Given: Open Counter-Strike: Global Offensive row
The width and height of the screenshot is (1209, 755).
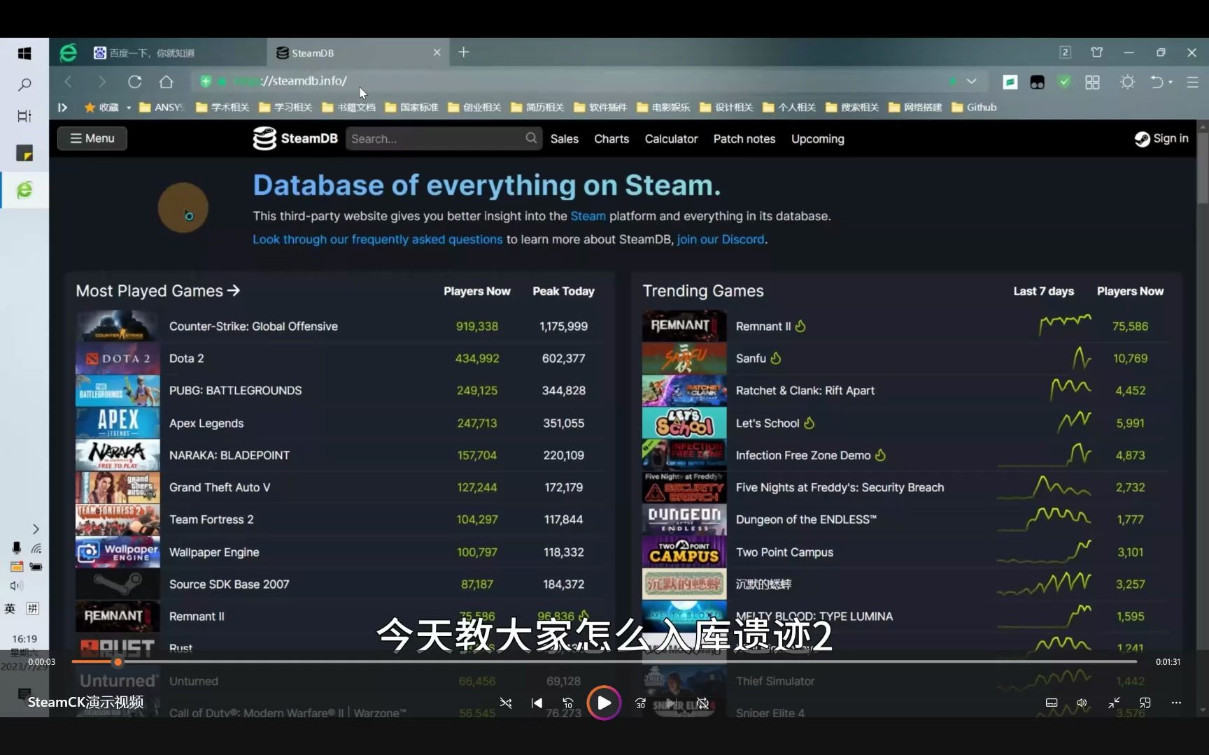Looking at the screenshot, I should point(339,326).
